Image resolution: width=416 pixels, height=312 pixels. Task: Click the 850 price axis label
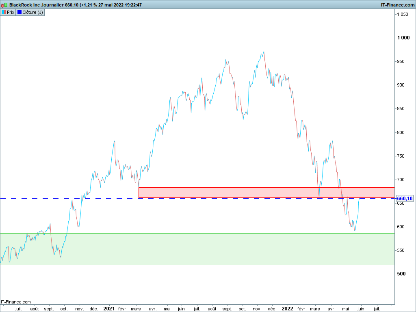[401, 108]
